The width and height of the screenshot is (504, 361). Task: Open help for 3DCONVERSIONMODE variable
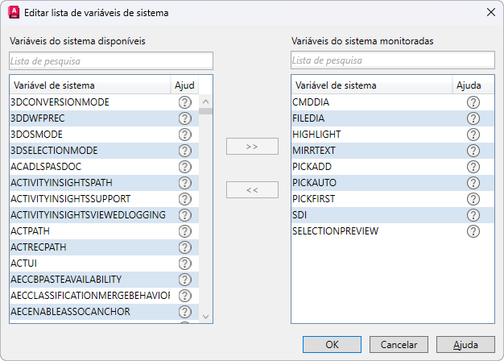pyautogui.click(x=184, y=102)
